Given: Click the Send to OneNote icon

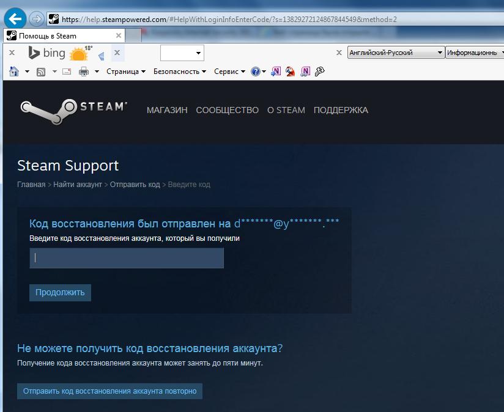Looking at the screenshot, I should pyautogui.click(x=276, y=72).
